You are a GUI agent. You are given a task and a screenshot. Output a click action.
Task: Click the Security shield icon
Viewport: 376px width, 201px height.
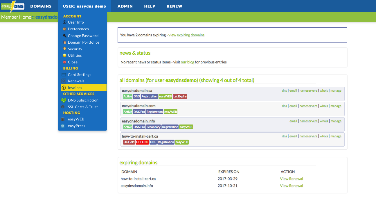[64, 49]
